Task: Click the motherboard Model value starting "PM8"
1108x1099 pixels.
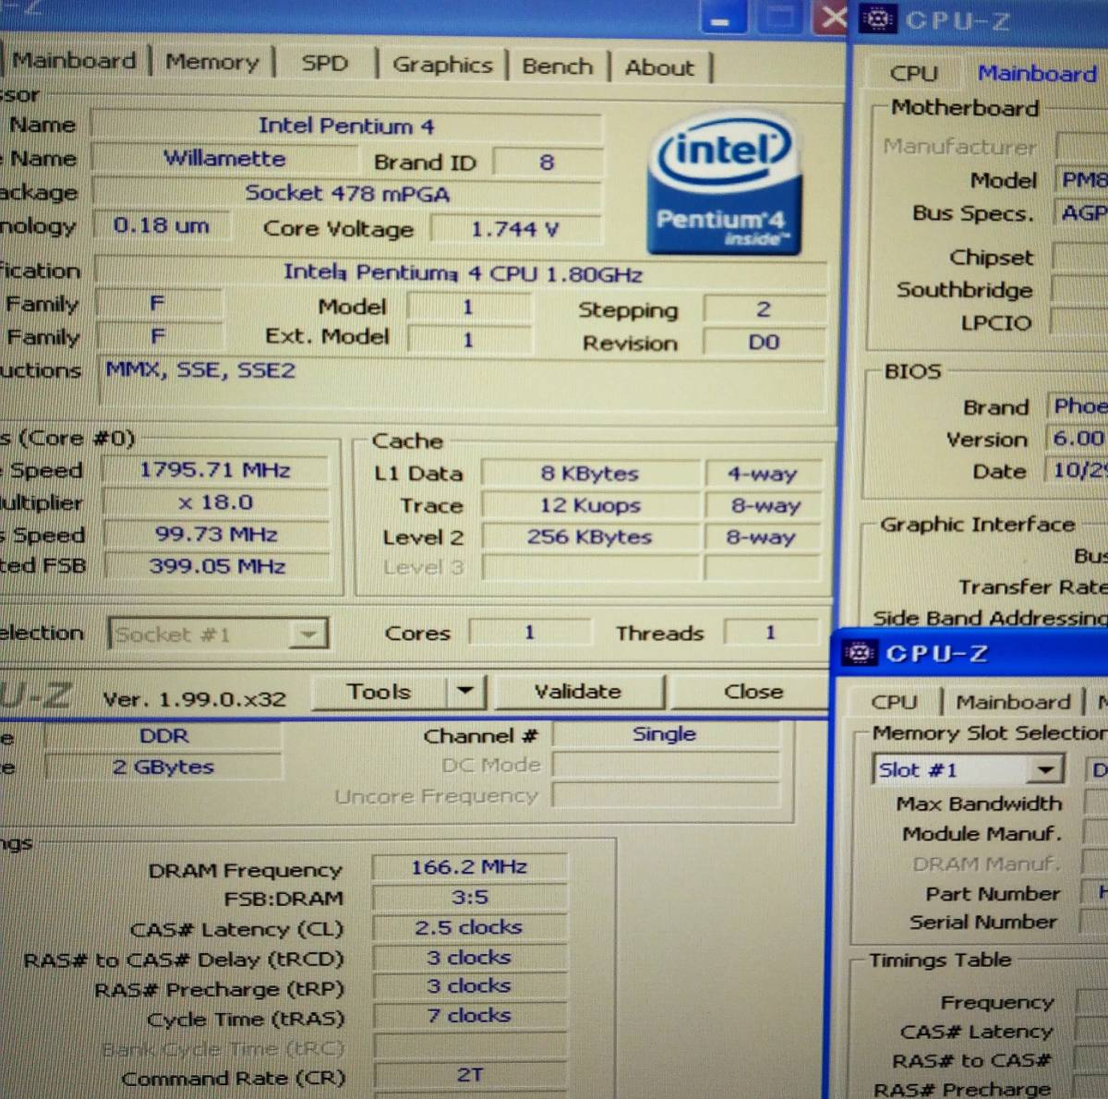Action: coord(1082,179)
